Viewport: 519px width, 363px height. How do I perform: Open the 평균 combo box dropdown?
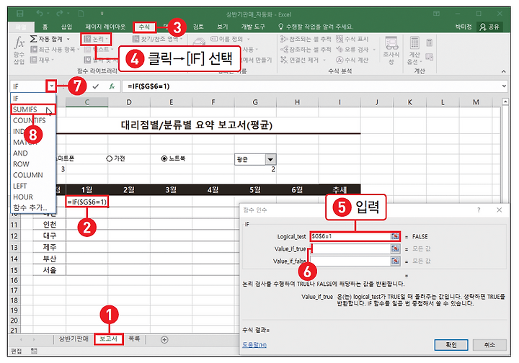270,160
